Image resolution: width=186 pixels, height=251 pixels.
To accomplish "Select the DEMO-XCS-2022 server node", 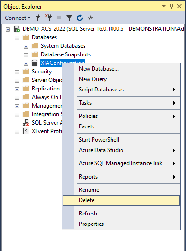I will click(x=103, y=29).
